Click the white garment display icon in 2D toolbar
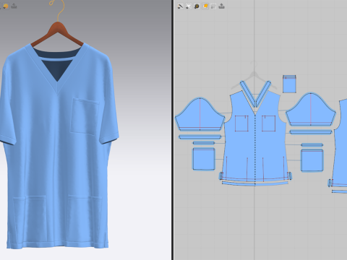Image resolution: width=347 pixels, height=260 pixels. tap(189, 6)
